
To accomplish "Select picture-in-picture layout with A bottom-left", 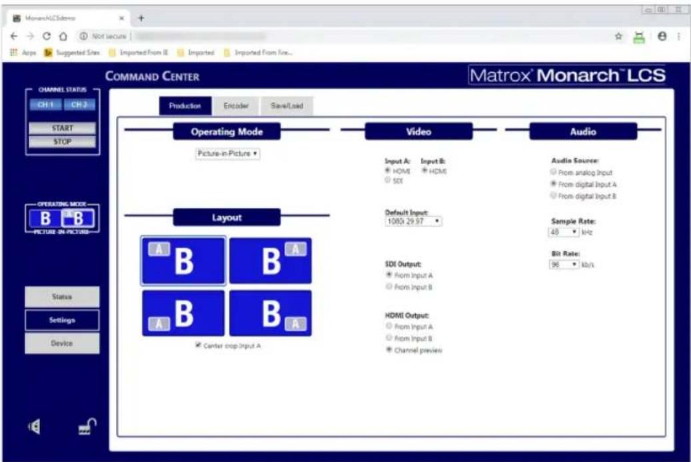I will (183, 313).
